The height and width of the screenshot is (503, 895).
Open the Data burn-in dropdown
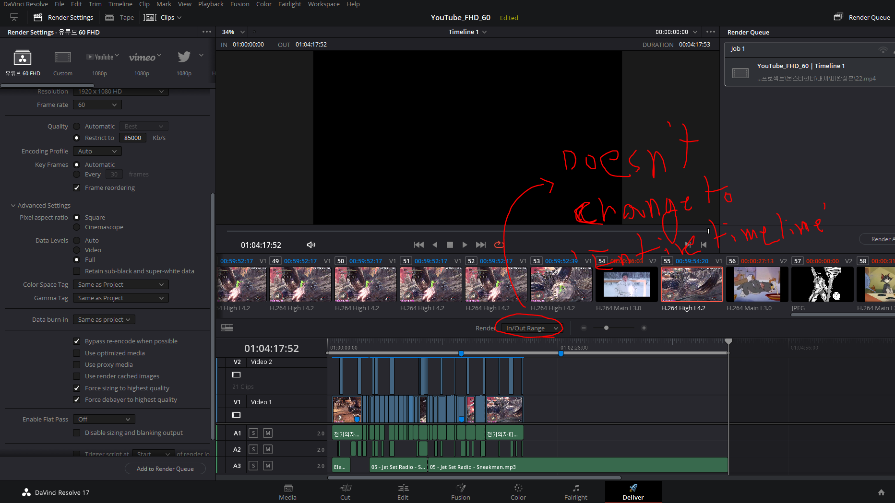(x=104, y=319)
